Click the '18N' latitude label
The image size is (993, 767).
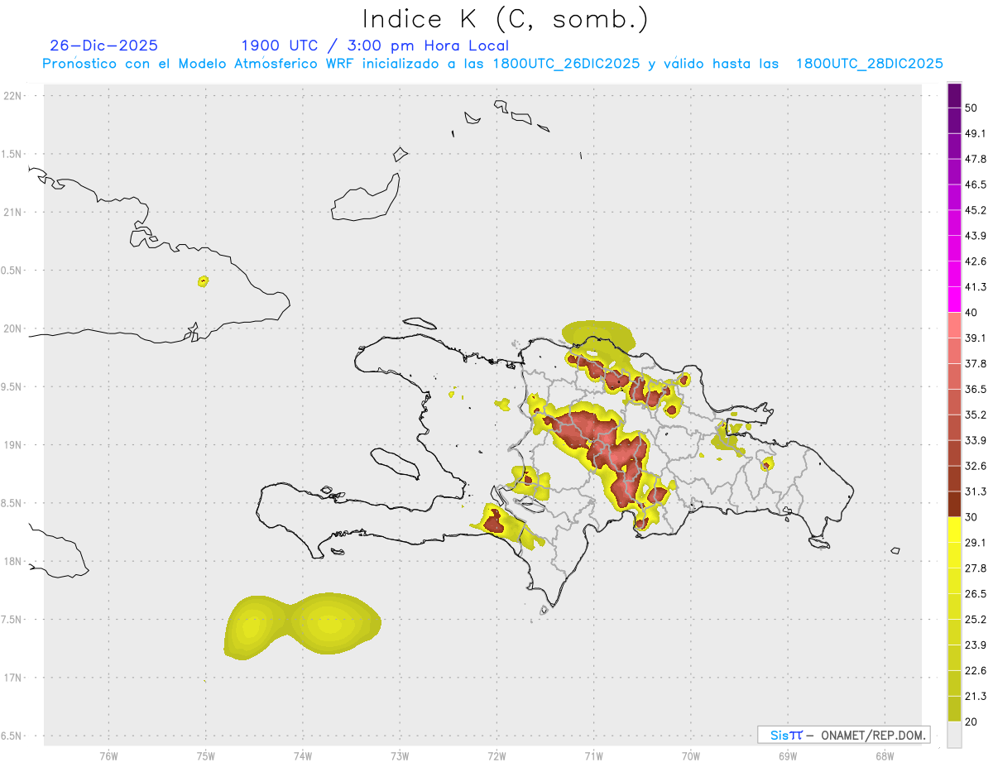tap(12, 562)
